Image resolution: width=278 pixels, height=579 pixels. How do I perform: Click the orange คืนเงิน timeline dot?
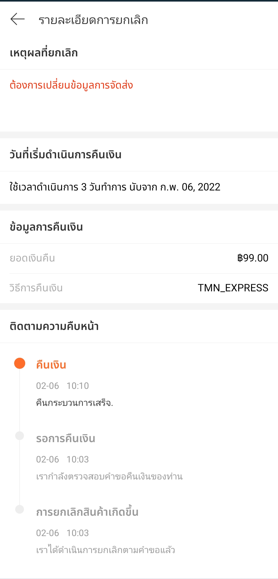pyautogui.click(x=20, y=363)
